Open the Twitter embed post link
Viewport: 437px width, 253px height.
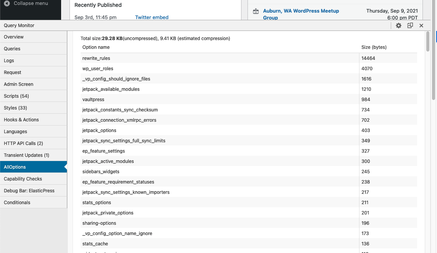[152, 17]
